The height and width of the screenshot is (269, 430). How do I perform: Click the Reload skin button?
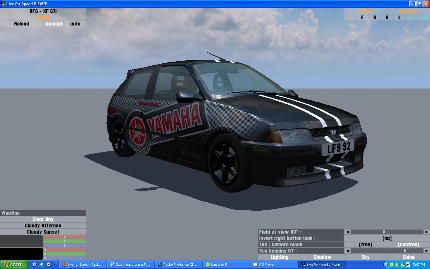click(x=21, y=24)
